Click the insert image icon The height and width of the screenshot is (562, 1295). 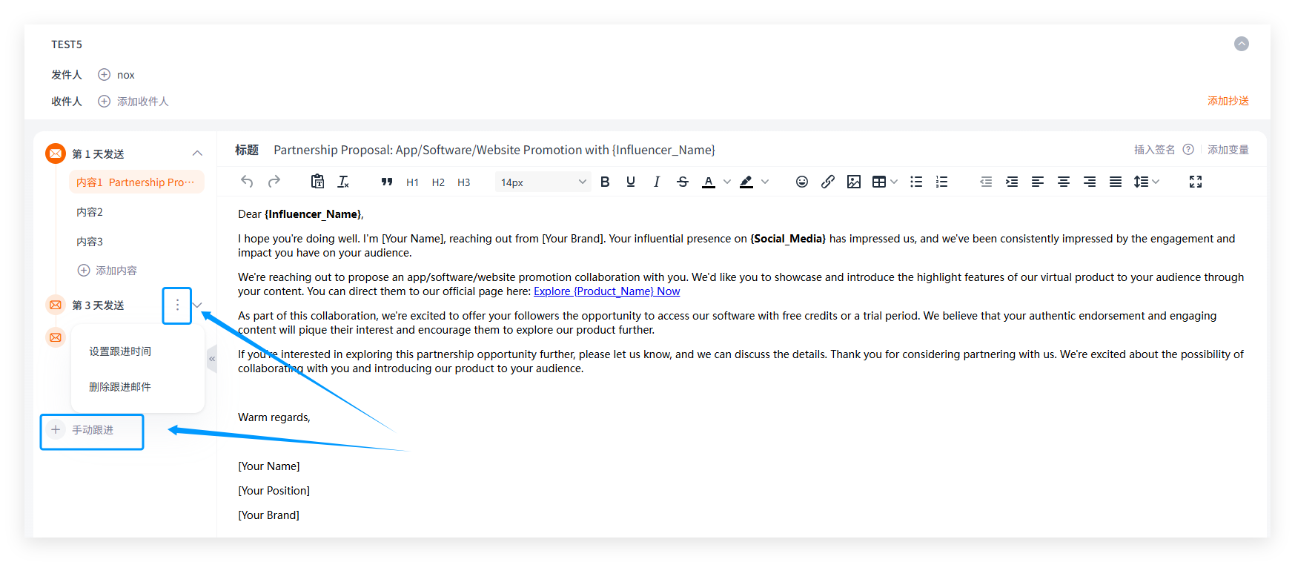coord(853,182)
